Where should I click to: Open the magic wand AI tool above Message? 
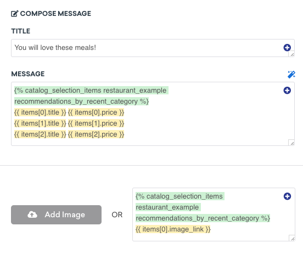click(x=291, y=75)
